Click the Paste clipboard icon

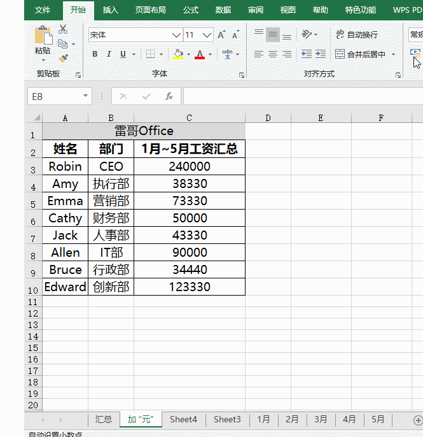43,35
